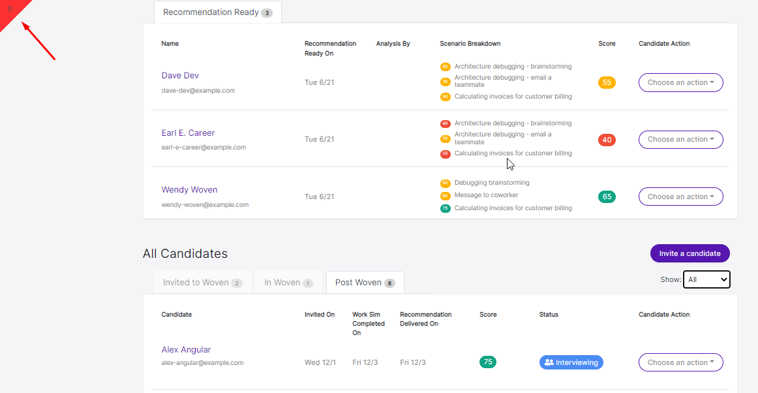Click the Scenario Breakdown column header

470,44
